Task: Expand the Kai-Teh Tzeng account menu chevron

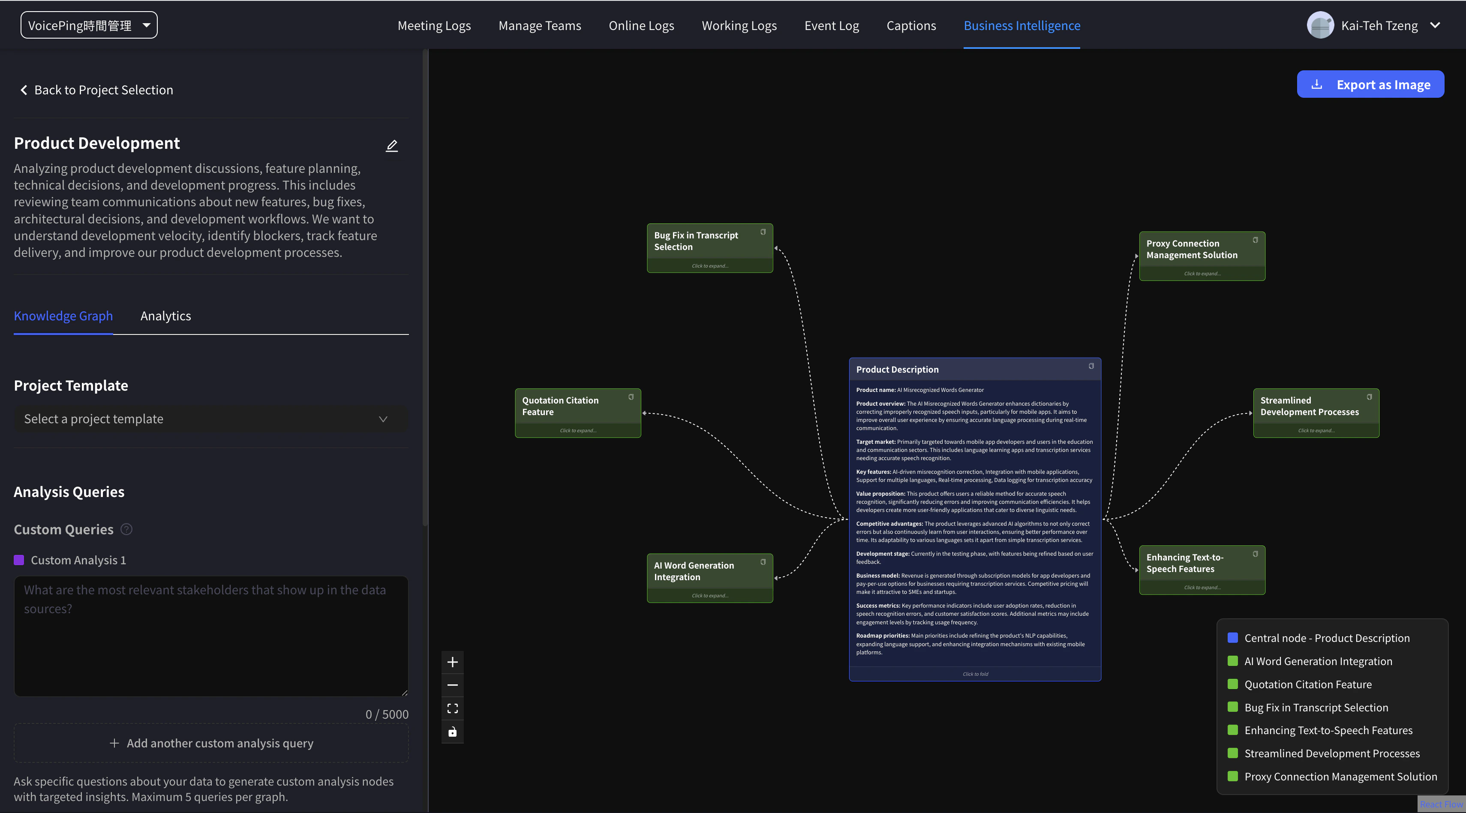Action: [x=1435, y=26]
